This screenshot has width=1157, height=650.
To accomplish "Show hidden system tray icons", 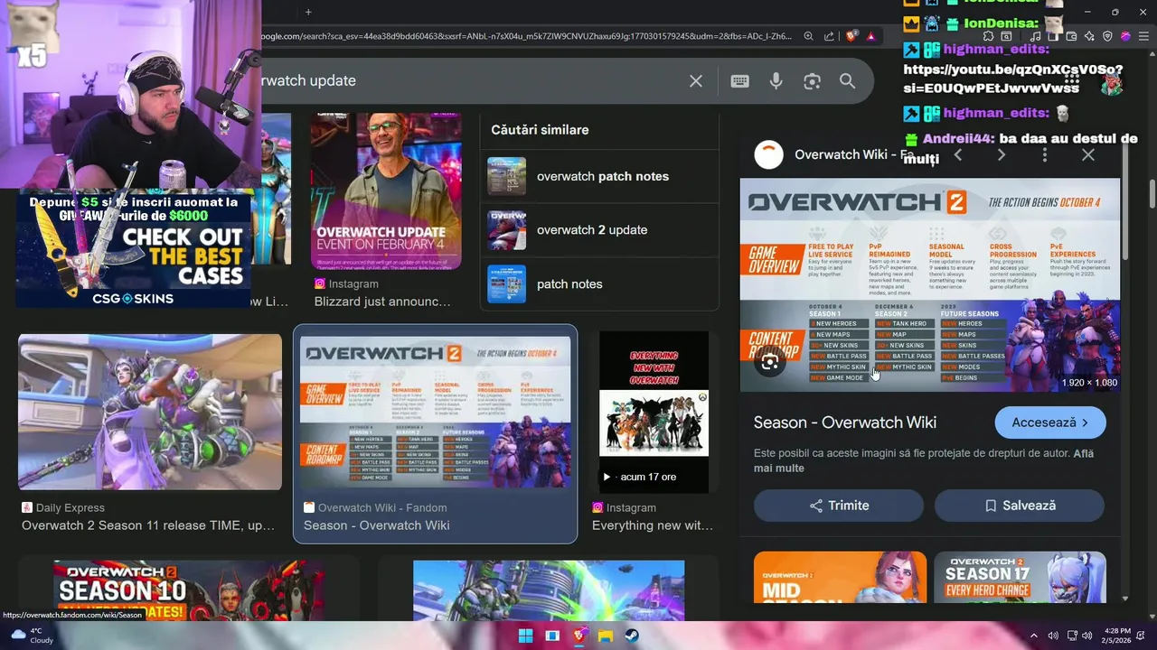I will pos(1034,636).
